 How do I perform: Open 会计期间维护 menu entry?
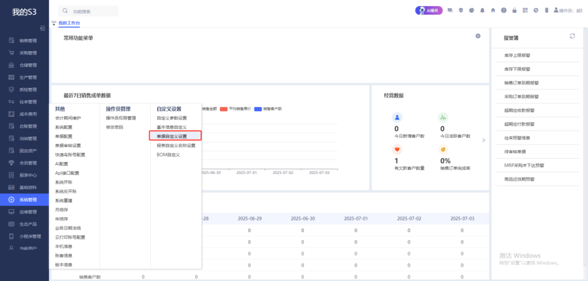click(68, 118)
